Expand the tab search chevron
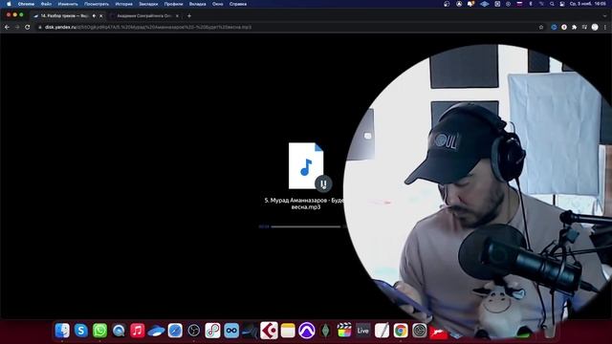612x344 pixels. [605, 16]
